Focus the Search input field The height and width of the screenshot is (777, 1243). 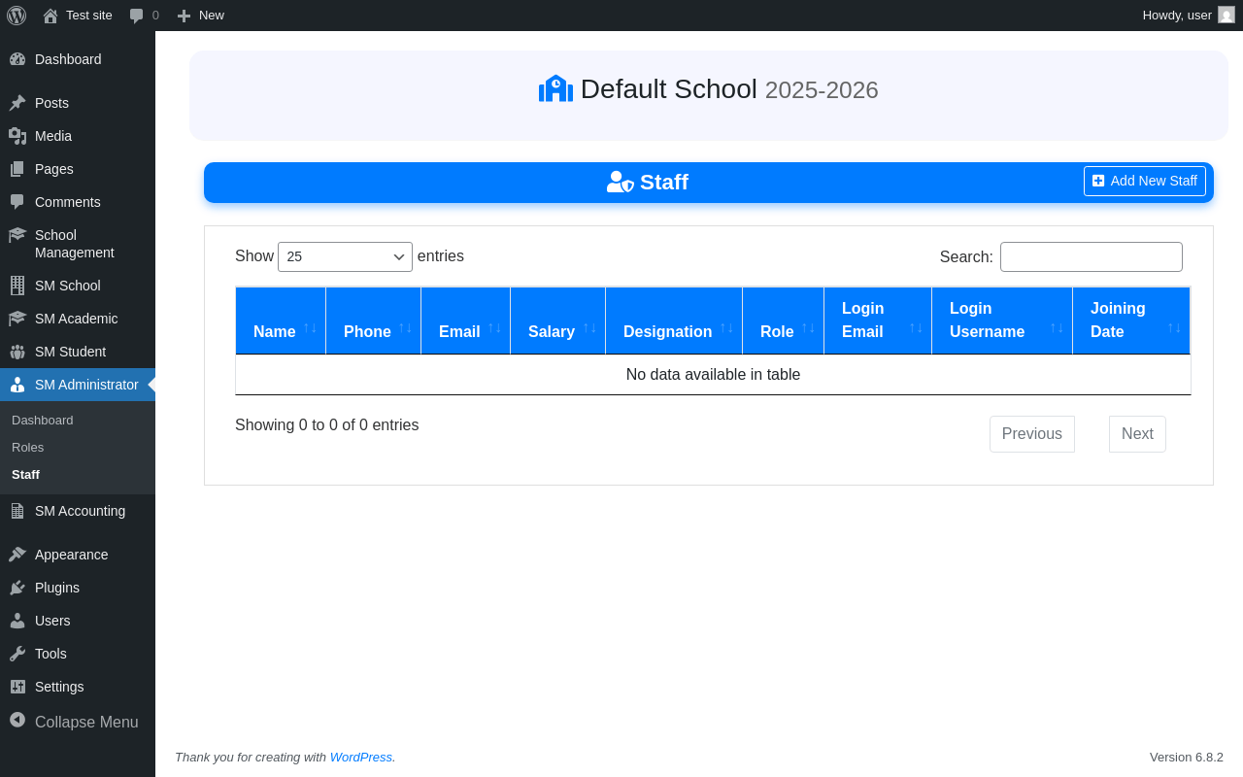click(x=1092, y=256)
